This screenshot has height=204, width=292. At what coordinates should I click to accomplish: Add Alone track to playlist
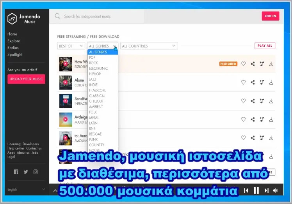click(262, 82)
